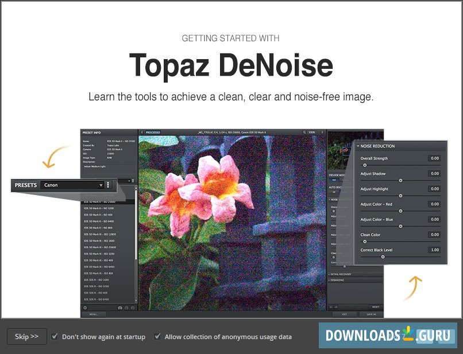Click the left arrow beside PROCESSED
This screenshot has height=354, width=463.
[x=142, y=133]
